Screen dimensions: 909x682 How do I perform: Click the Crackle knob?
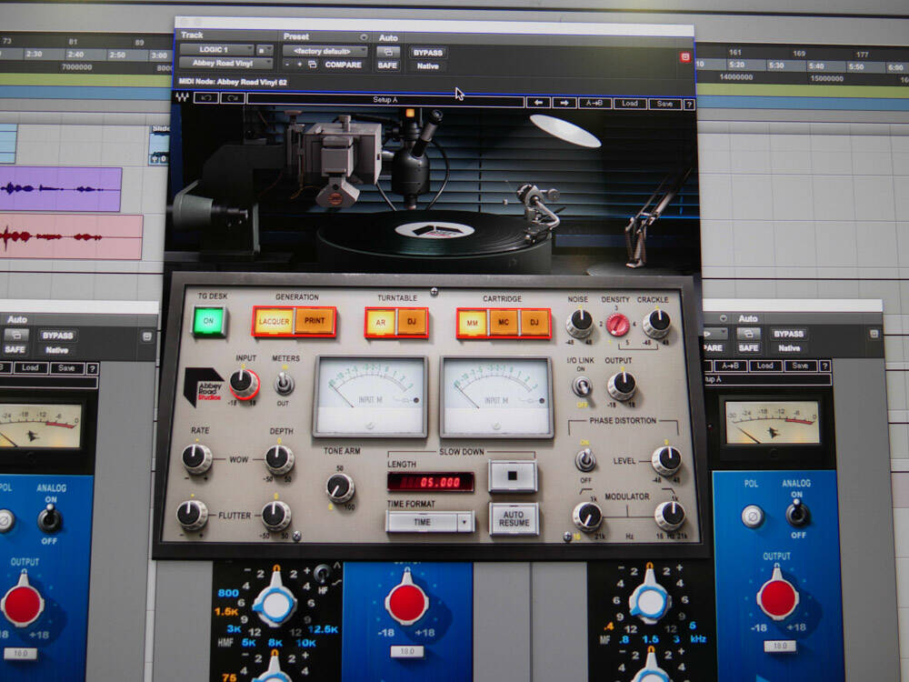(x=657, y=323)
